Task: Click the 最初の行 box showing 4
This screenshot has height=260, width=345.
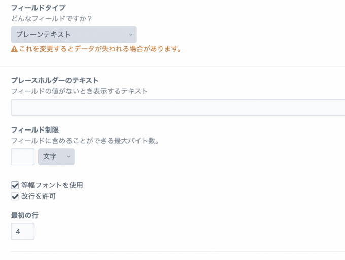Action: tap(23, 231)
